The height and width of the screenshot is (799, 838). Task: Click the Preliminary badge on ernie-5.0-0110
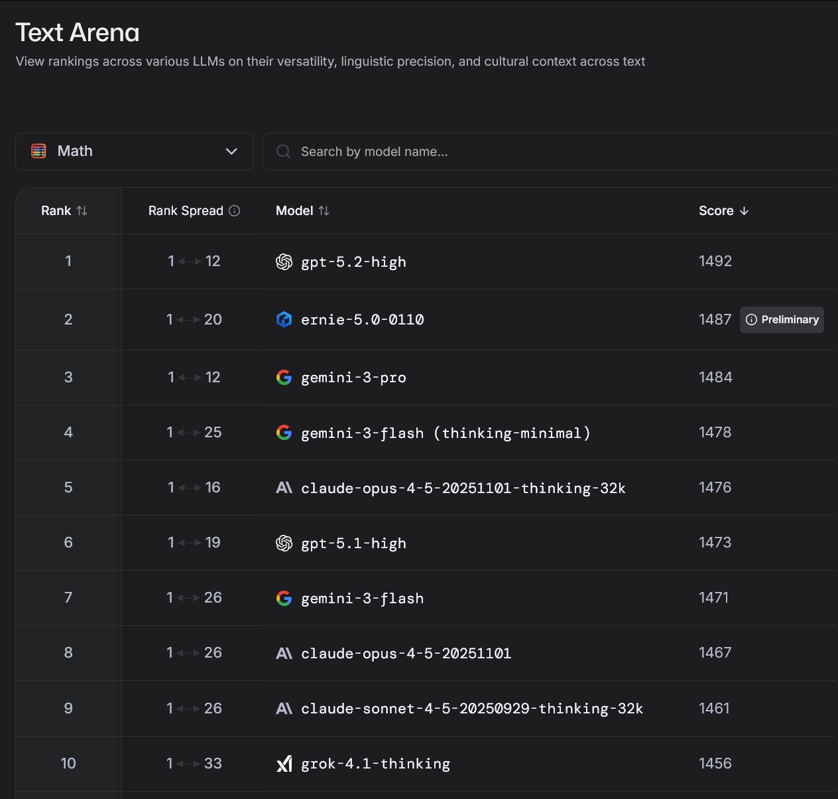click(x=782, y=320)
